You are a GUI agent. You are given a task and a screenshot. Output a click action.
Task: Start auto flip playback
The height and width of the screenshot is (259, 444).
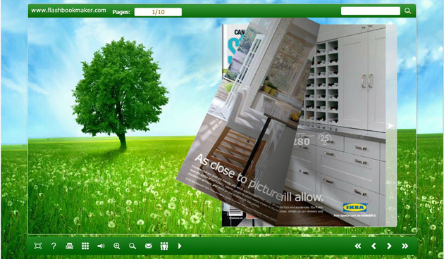[180, 246]
